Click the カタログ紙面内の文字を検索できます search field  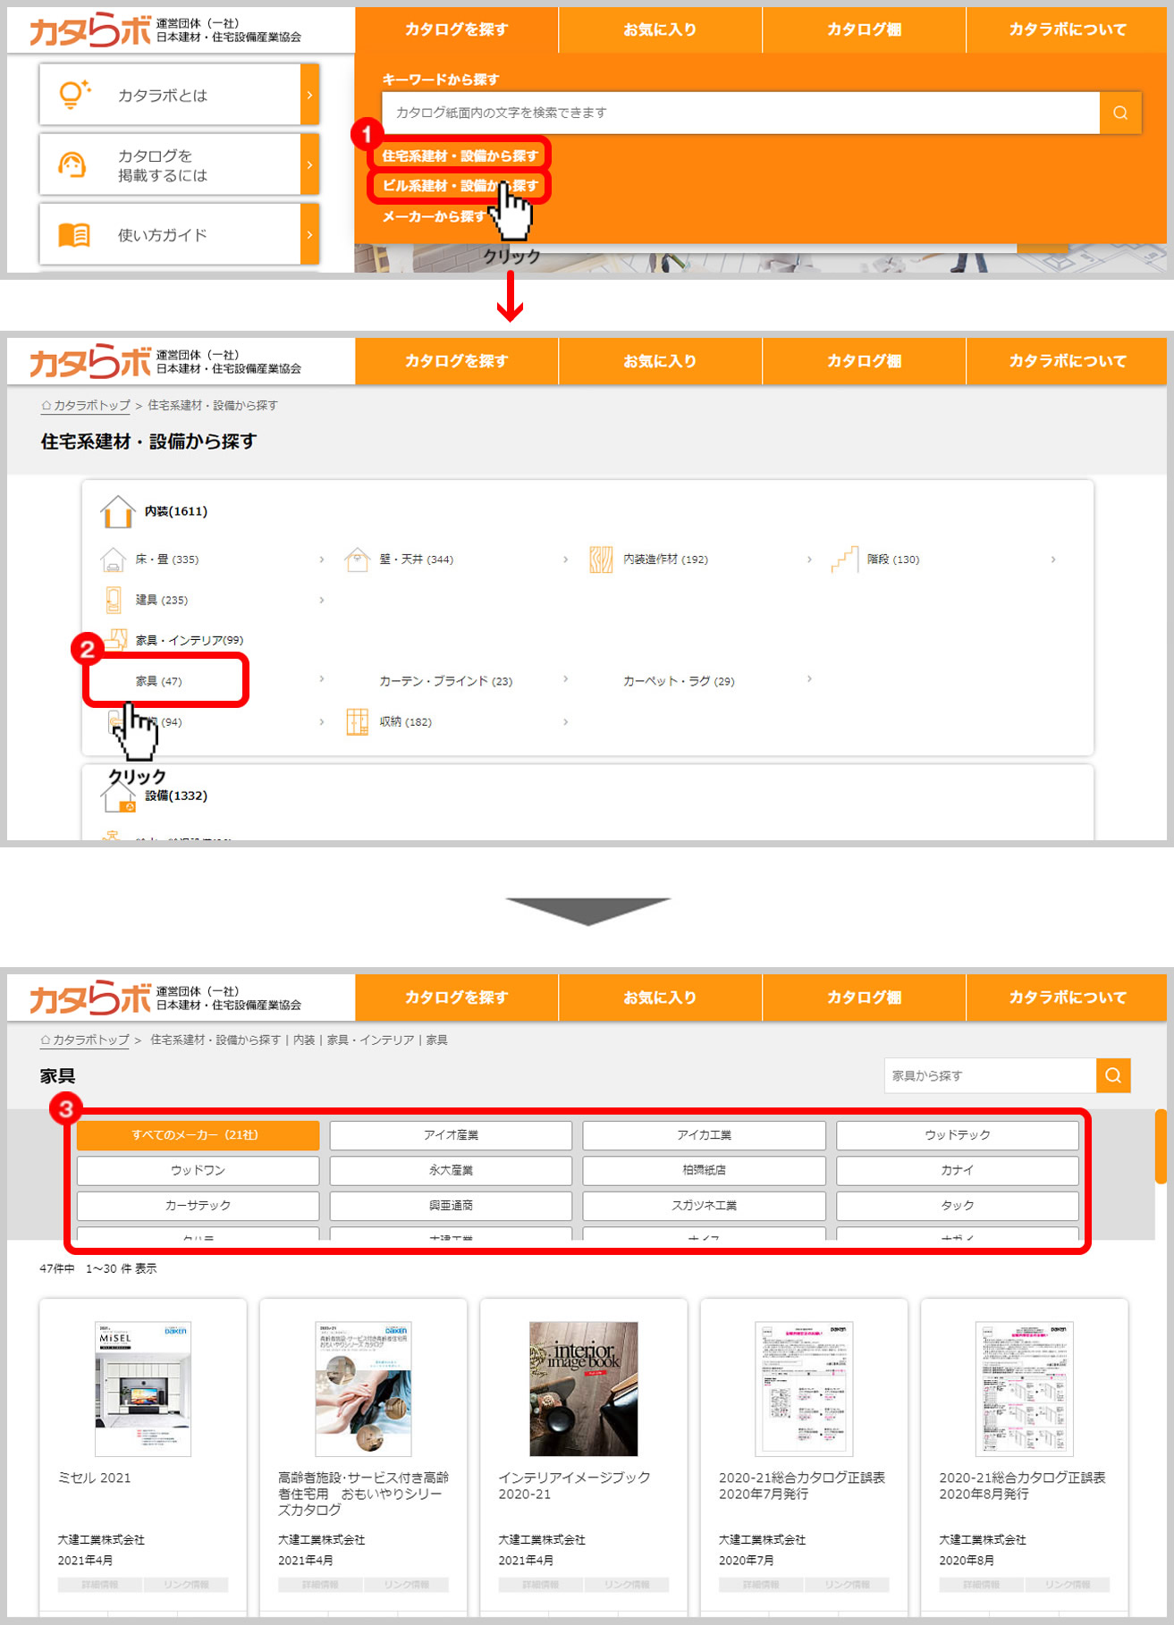tap(739, 113)
